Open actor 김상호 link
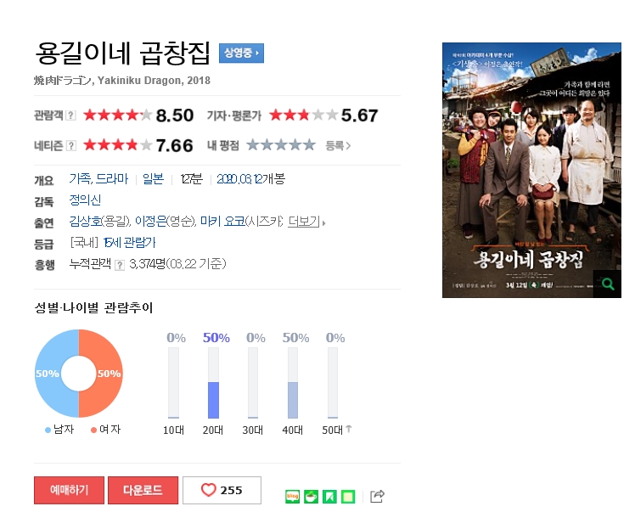Image resolution: width=635 pixels, height=512 pixels. (x=85, y=221)
